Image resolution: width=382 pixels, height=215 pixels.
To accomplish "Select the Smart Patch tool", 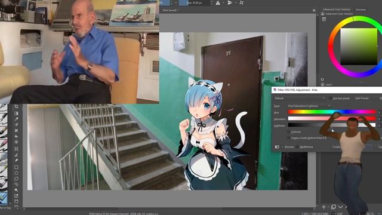I will point(16,130).
